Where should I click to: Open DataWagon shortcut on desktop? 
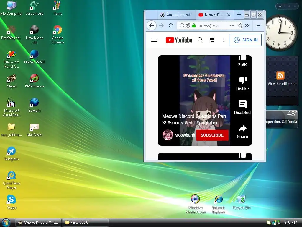[x=12, y=33]
